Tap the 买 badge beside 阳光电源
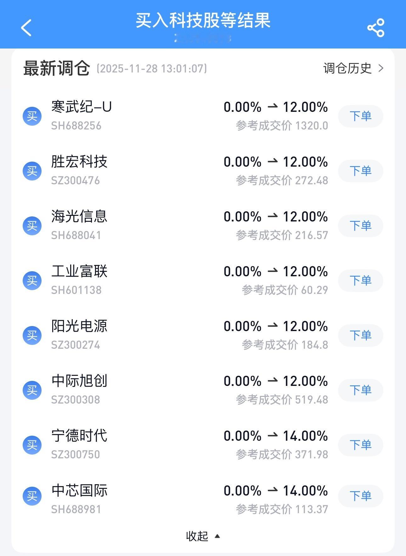The height and width of the screenshot is (556, 406). coord(32,335)
